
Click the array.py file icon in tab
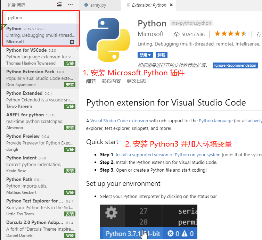click(86, 5)
